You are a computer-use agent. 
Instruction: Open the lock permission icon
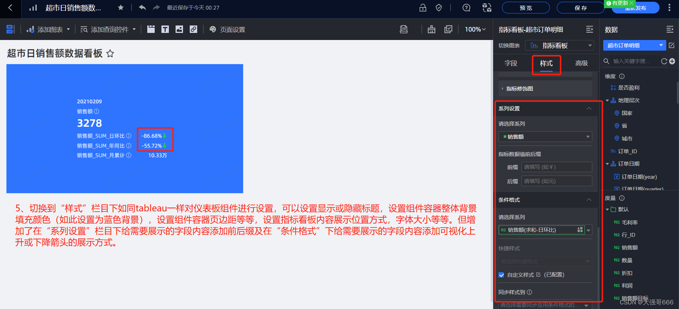[x=423, y=8]
